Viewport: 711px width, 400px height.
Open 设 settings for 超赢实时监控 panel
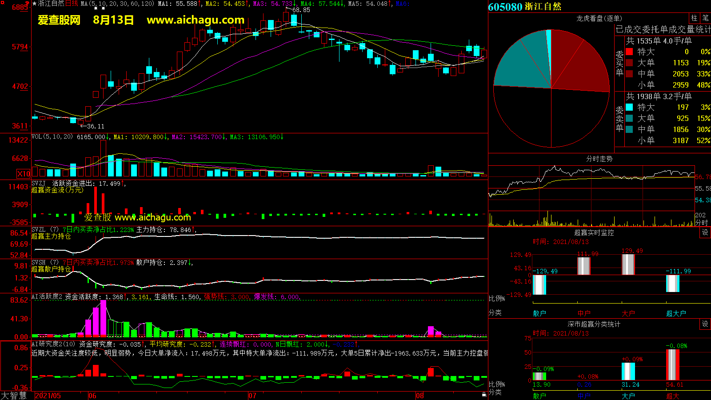point(705,232)
